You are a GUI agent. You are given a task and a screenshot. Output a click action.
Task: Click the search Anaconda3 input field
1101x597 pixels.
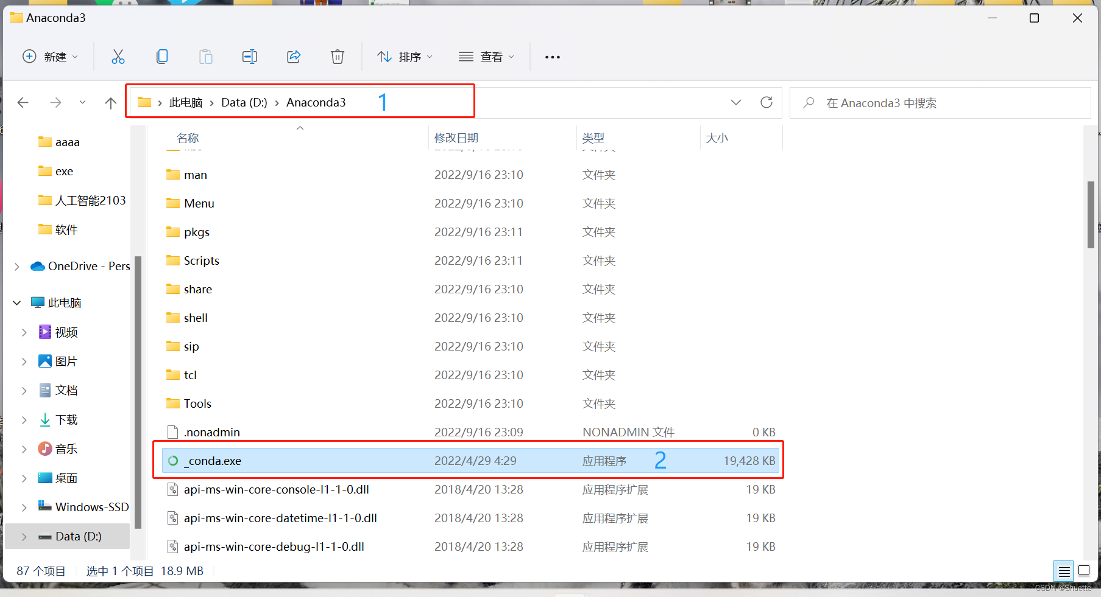pyautogui.click(x=940, y=103)
